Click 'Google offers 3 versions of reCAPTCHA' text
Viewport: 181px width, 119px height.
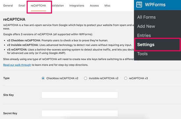click(48, 35)
